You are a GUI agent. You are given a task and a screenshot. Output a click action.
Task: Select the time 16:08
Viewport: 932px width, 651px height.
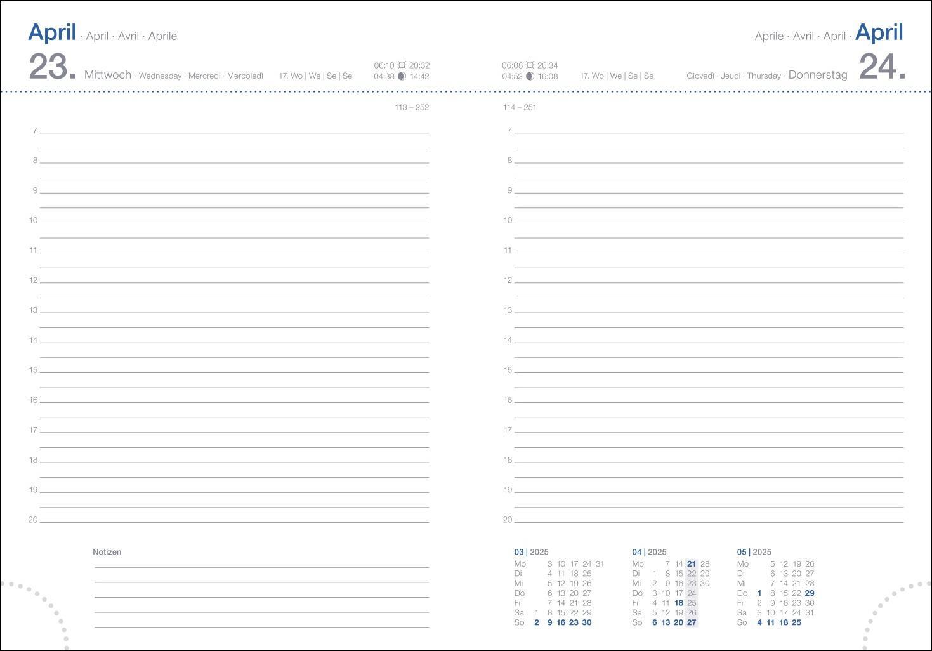pos(548,76)
